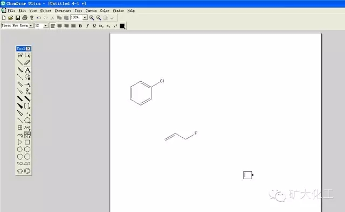Select the Eraser tool

[x=27, y=62]
